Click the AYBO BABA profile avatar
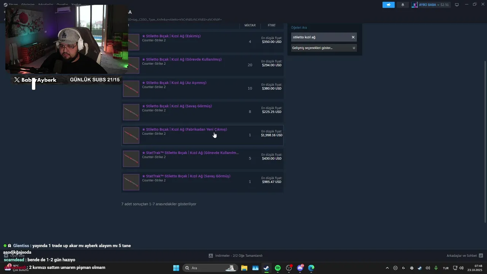Viewport: 487px width, 274px height. [414, 5]
